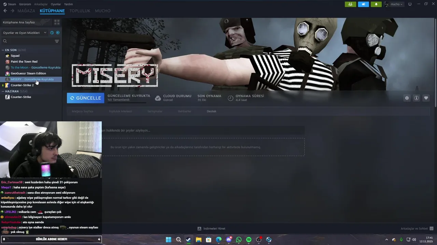Click the green friends button
437x245 pixels.
click(x=351, y=4)
